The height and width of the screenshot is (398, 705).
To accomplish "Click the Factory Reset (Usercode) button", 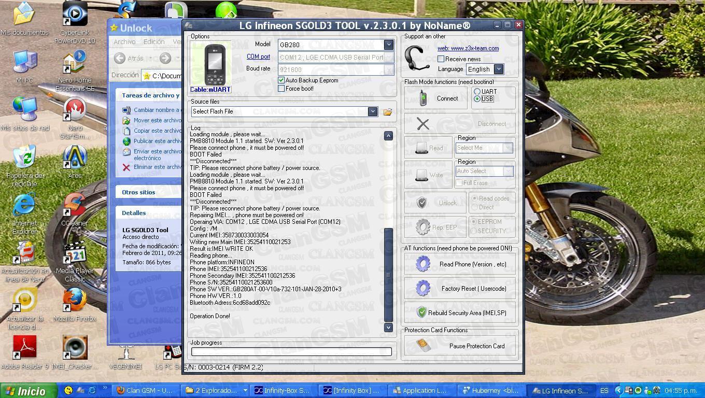I will point(460,289).
